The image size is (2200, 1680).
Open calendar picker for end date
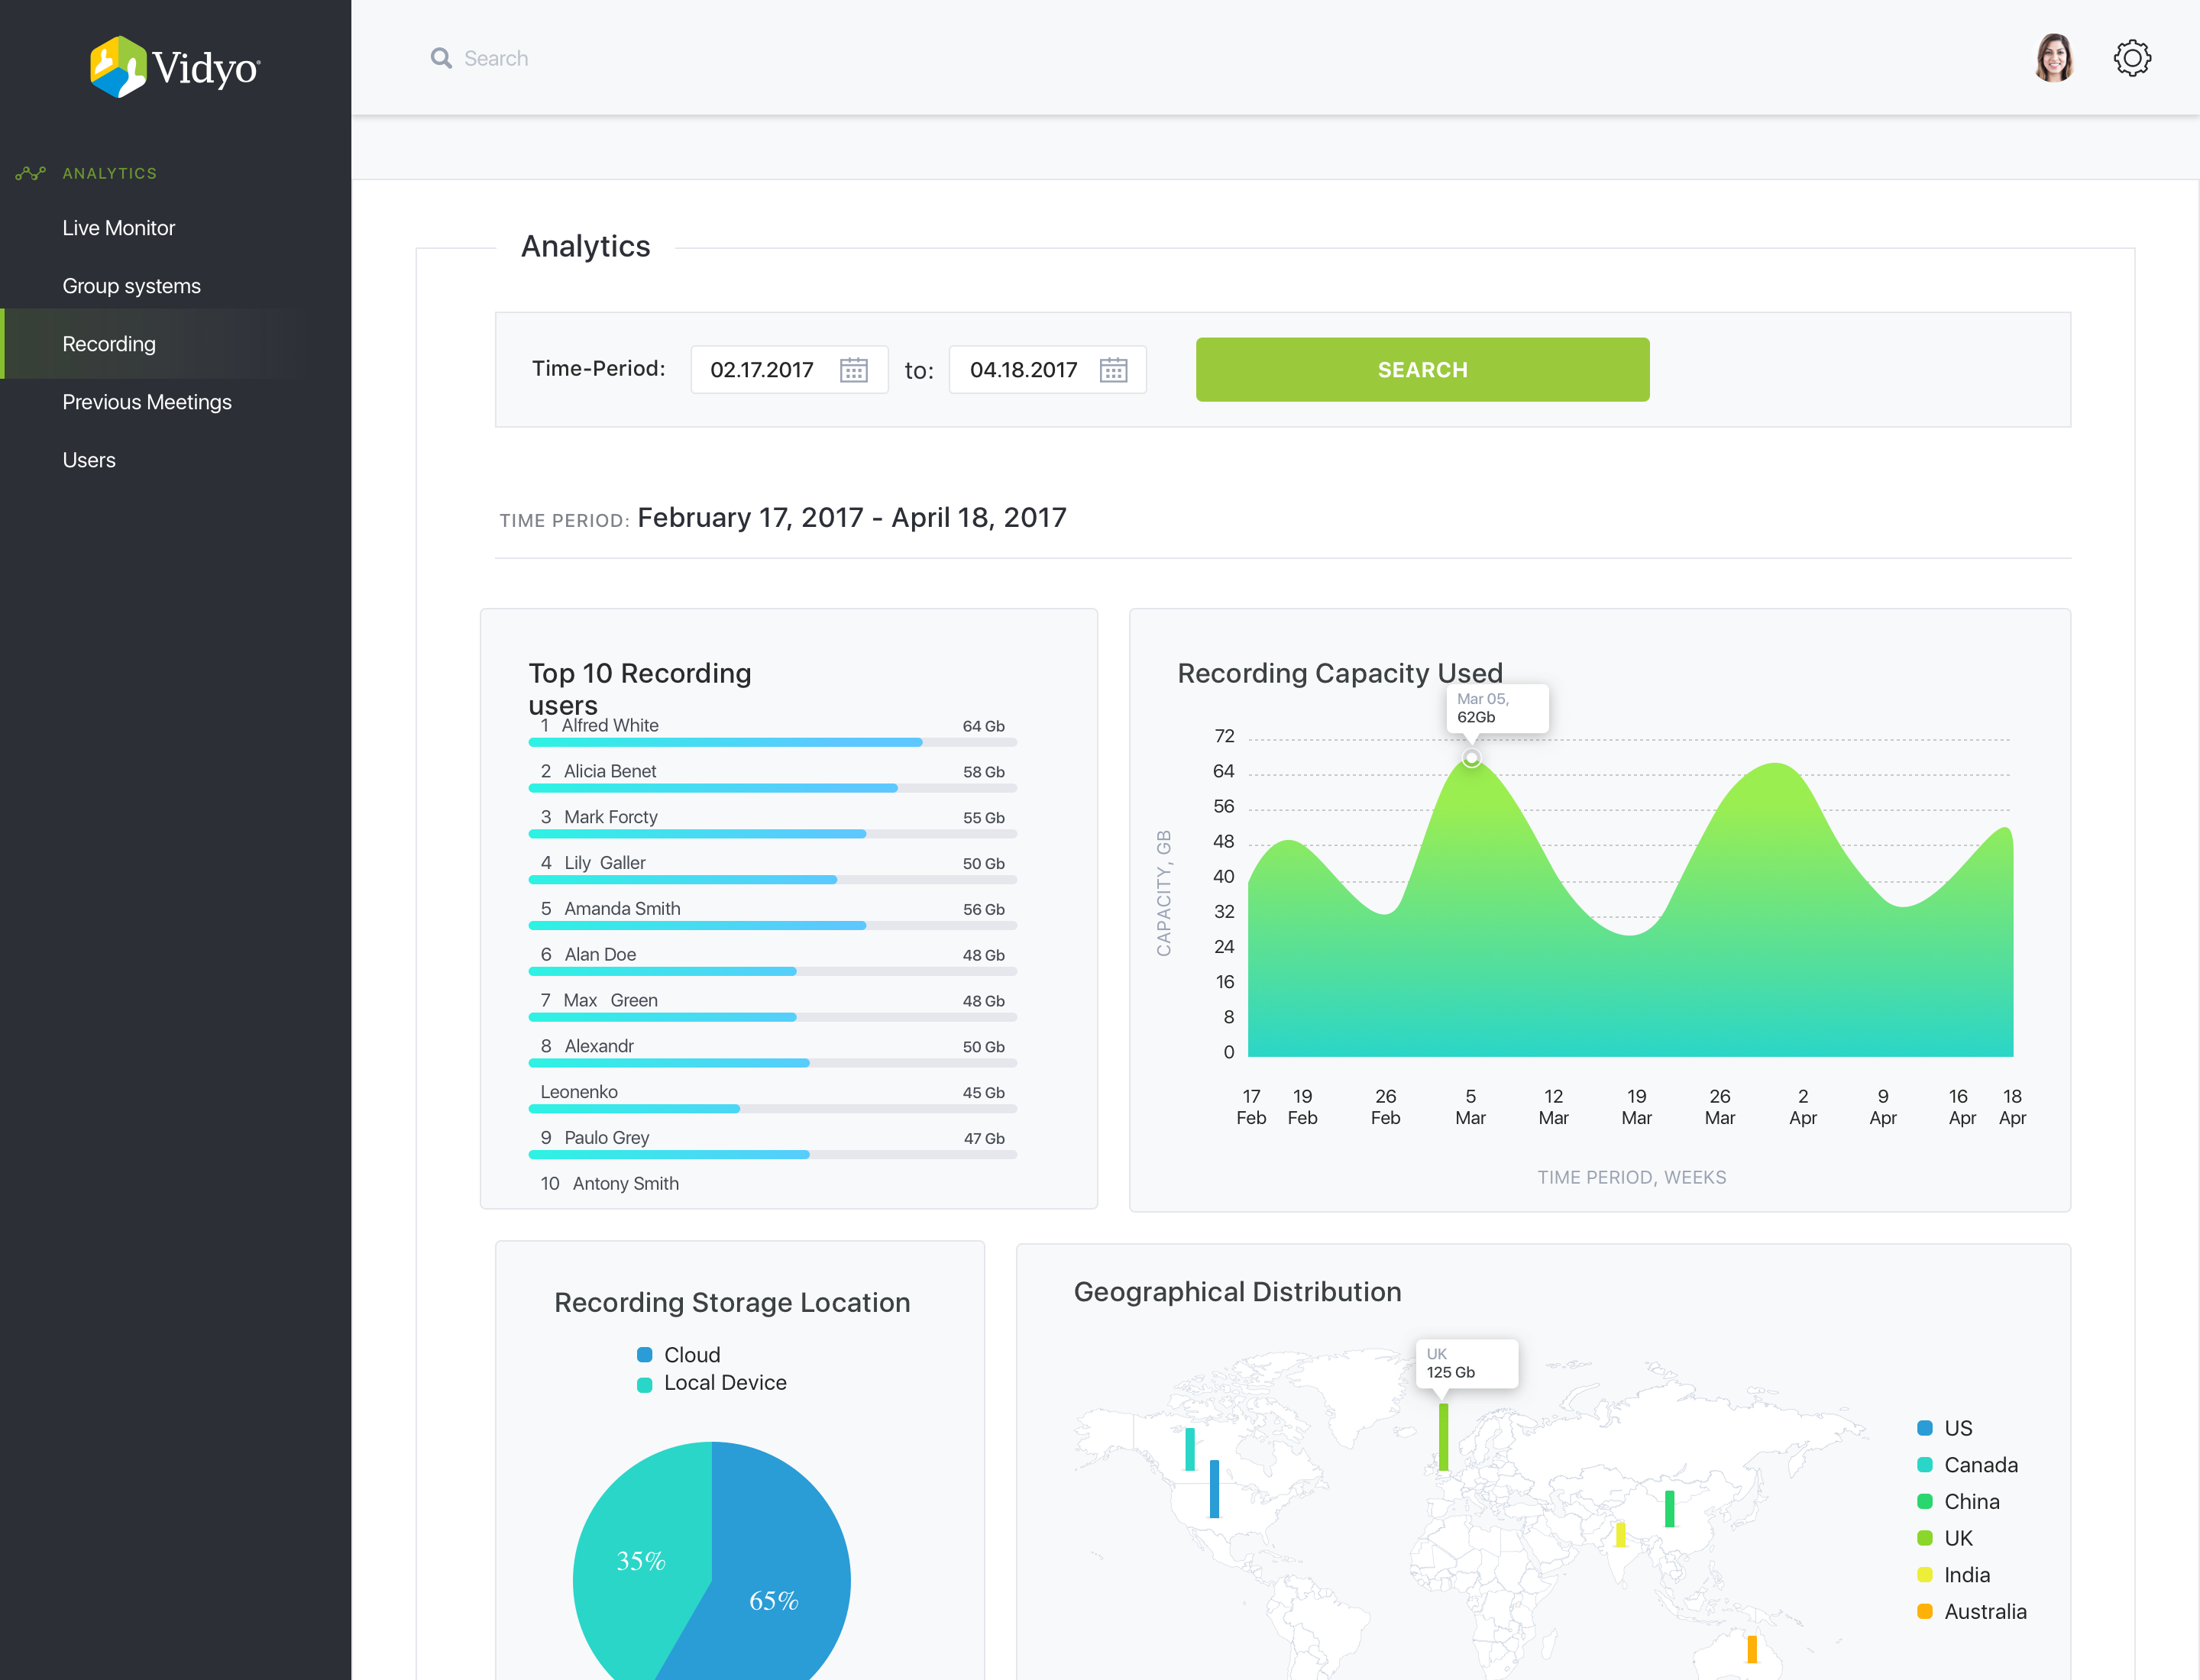click(x=1114, y=370)
